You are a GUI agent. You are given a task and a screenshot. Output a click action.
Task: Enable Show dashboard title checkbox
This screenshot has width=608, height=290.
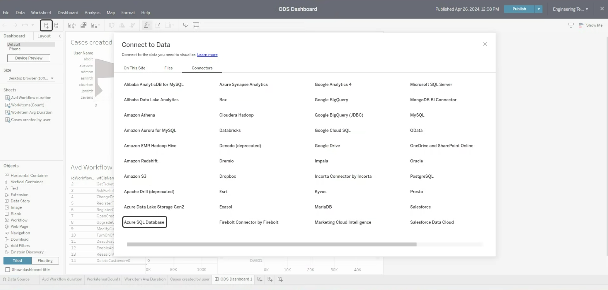[7, 270]
